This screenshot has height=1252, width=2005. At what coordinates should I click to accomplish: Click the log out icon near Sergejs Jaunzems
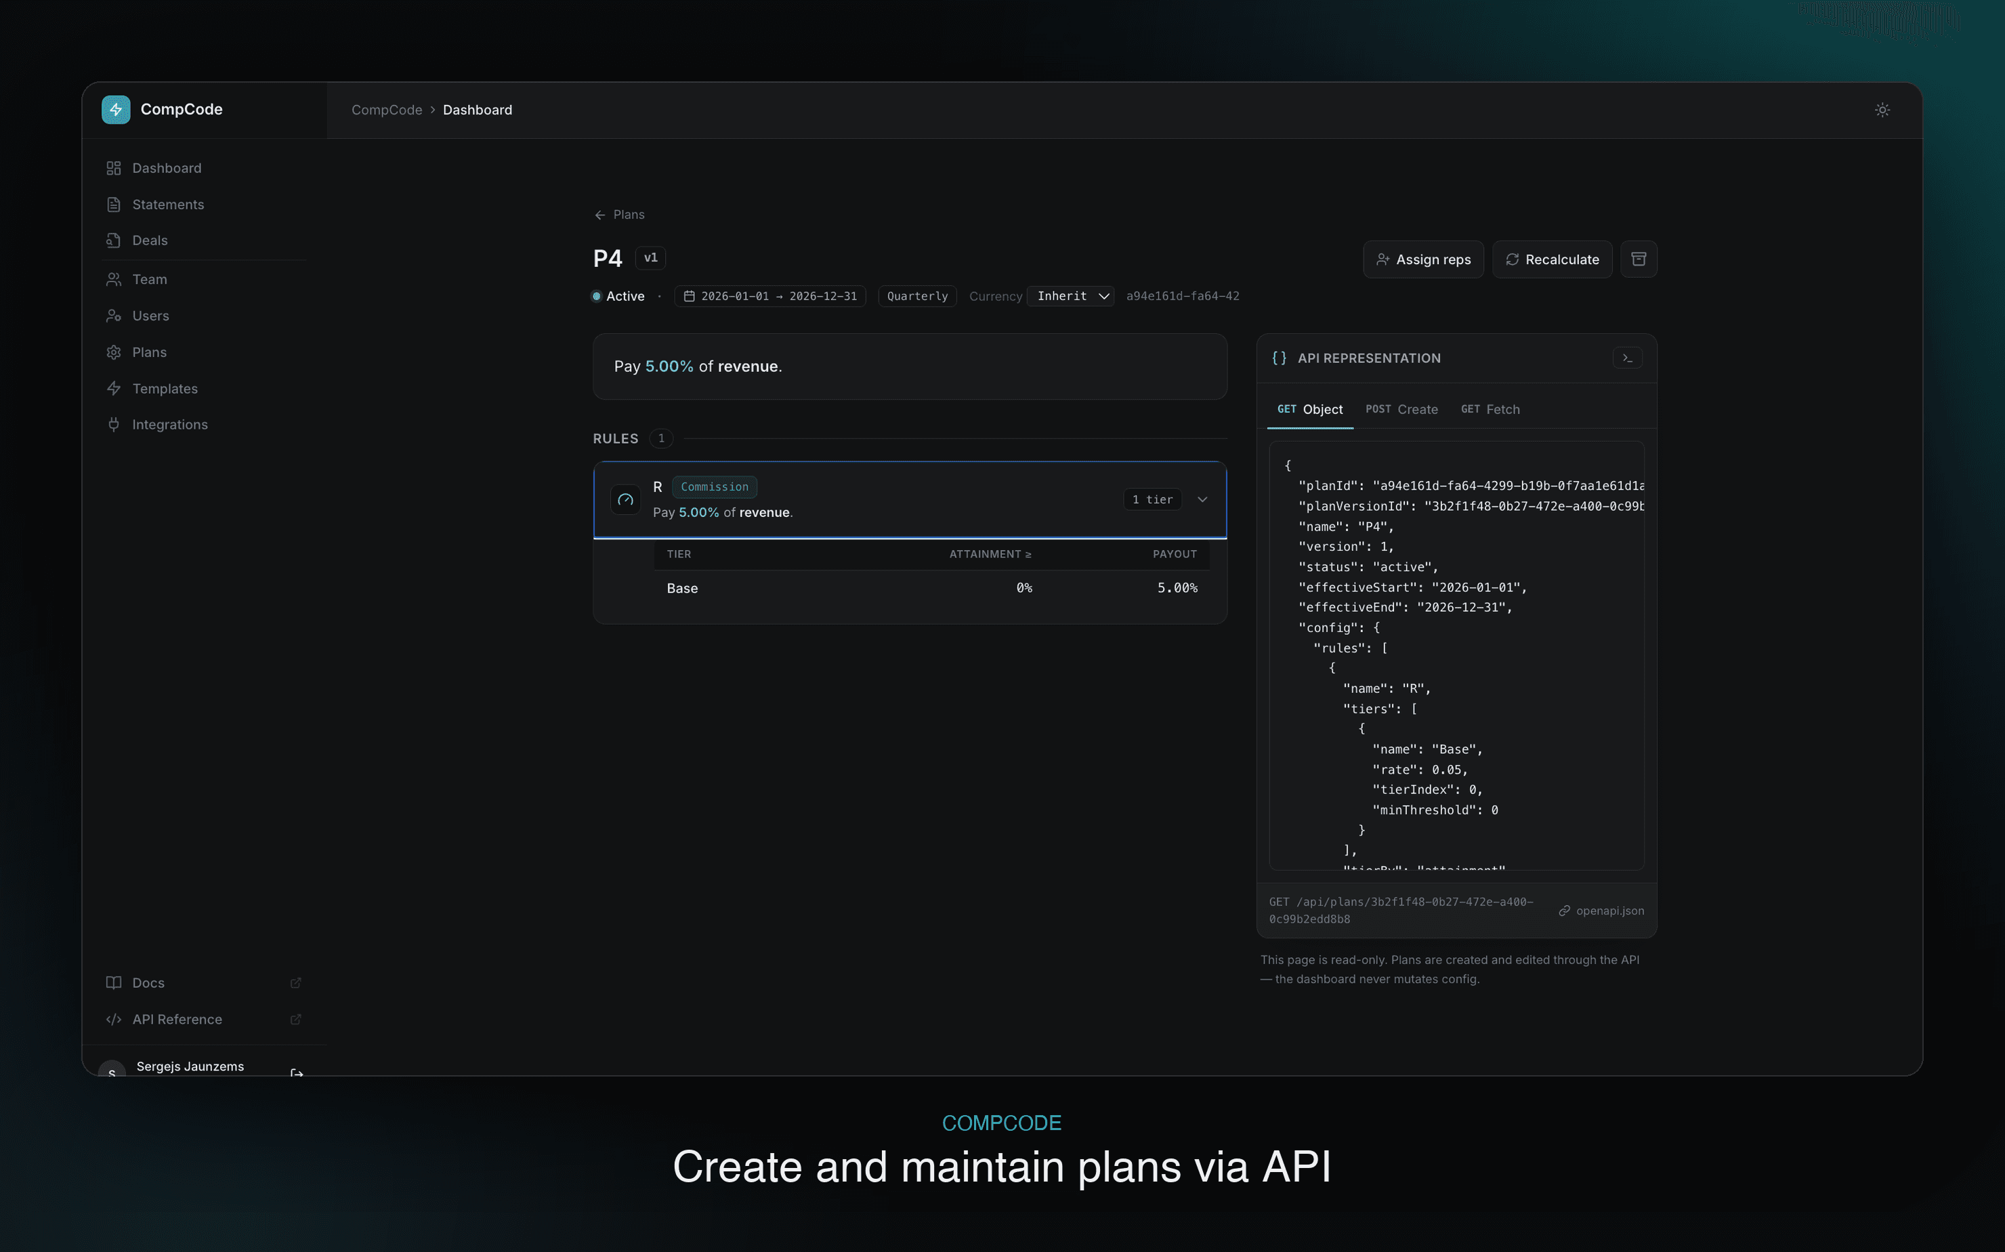pos(297,1073)
